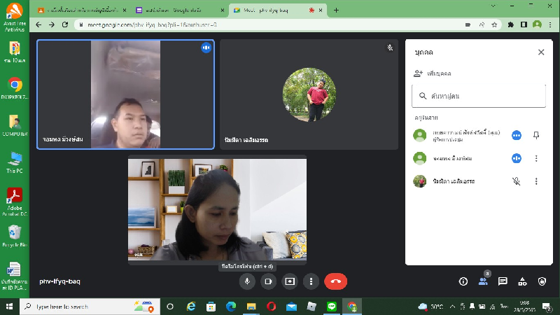Toggle the people panel icon
Viewport: 560px width, 315px height.
(483, 281)
